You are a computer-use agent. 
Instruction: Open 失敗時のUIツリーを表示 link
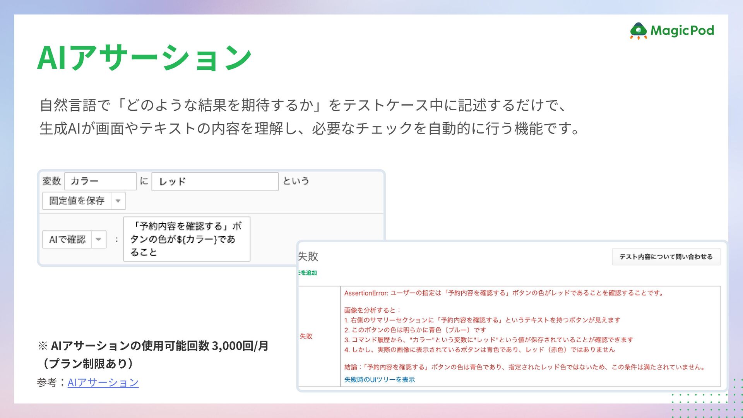click(x=379, y=380)
